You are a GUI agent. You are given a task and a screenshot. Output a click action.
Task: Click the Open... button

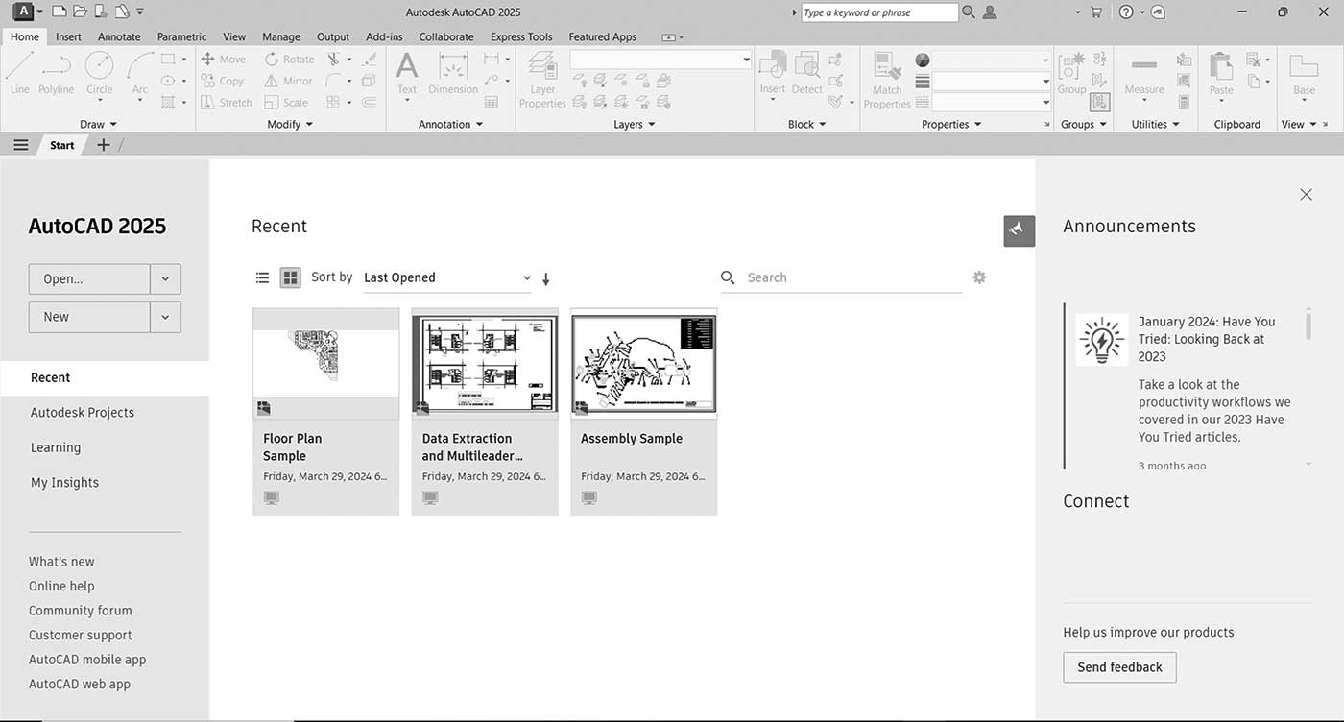pos(89,279)
